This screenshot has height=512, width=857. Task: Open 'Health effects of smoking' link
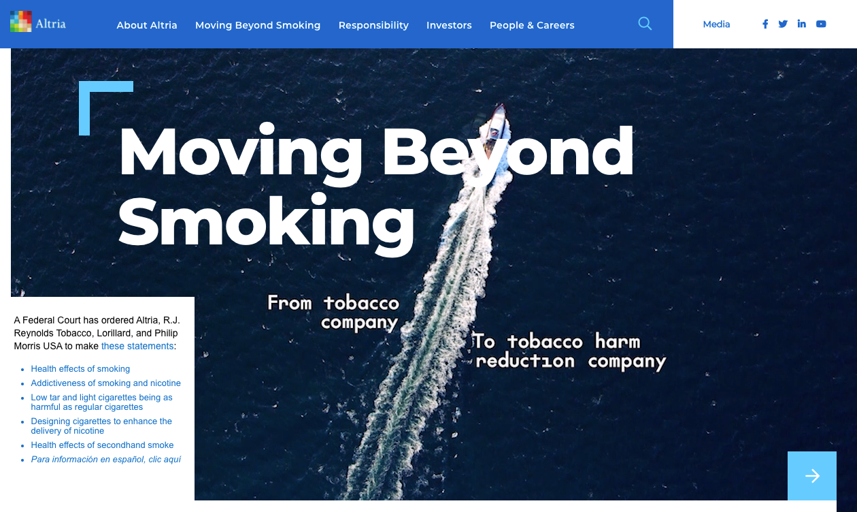tap(80, 369)
